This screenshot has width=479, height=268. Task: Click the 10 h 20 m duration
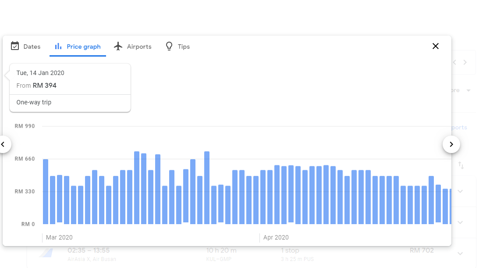[221, 250]
